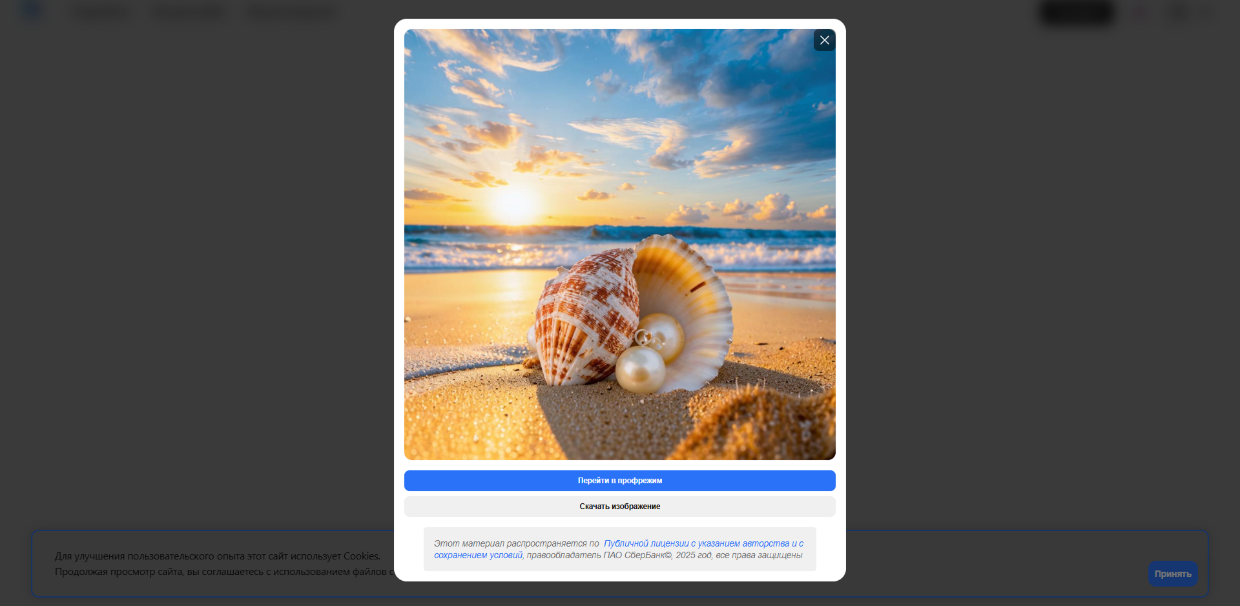The image size is (1240, 606).
Task: Select the second blurred header navigation item
Action: click(188, 12)
